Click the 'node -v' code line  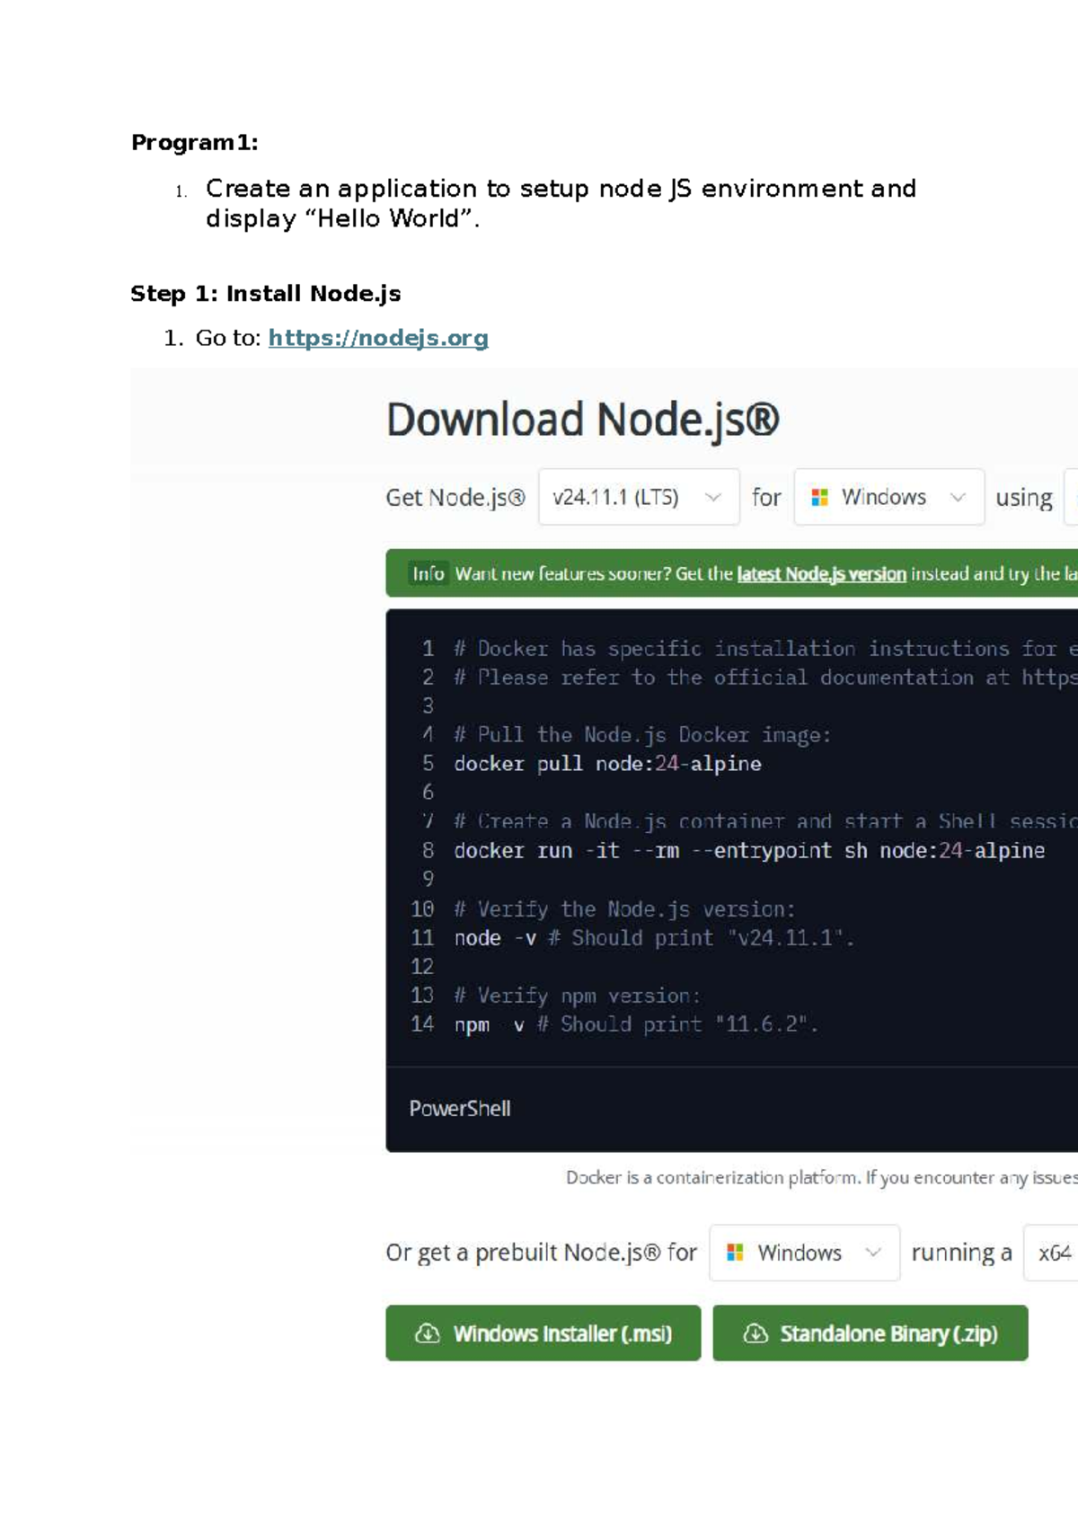click(654, 938)
